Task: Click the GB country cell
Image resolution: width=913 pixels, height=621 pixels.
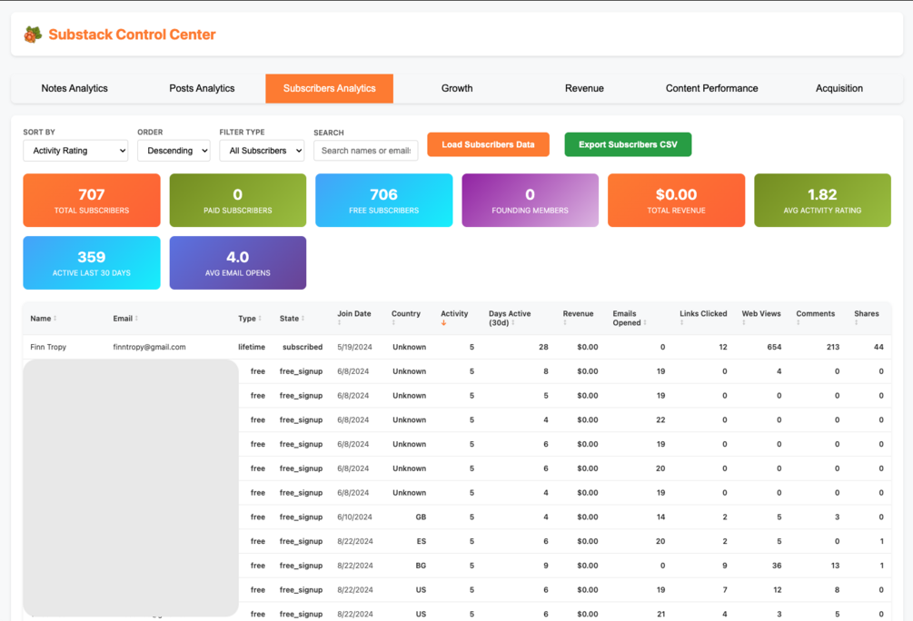Action: click(x=421, y=517)
